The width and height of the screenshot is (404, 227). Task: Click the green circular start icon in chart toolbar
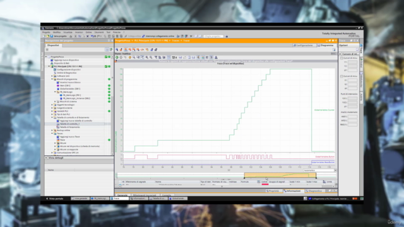point(117,57)
